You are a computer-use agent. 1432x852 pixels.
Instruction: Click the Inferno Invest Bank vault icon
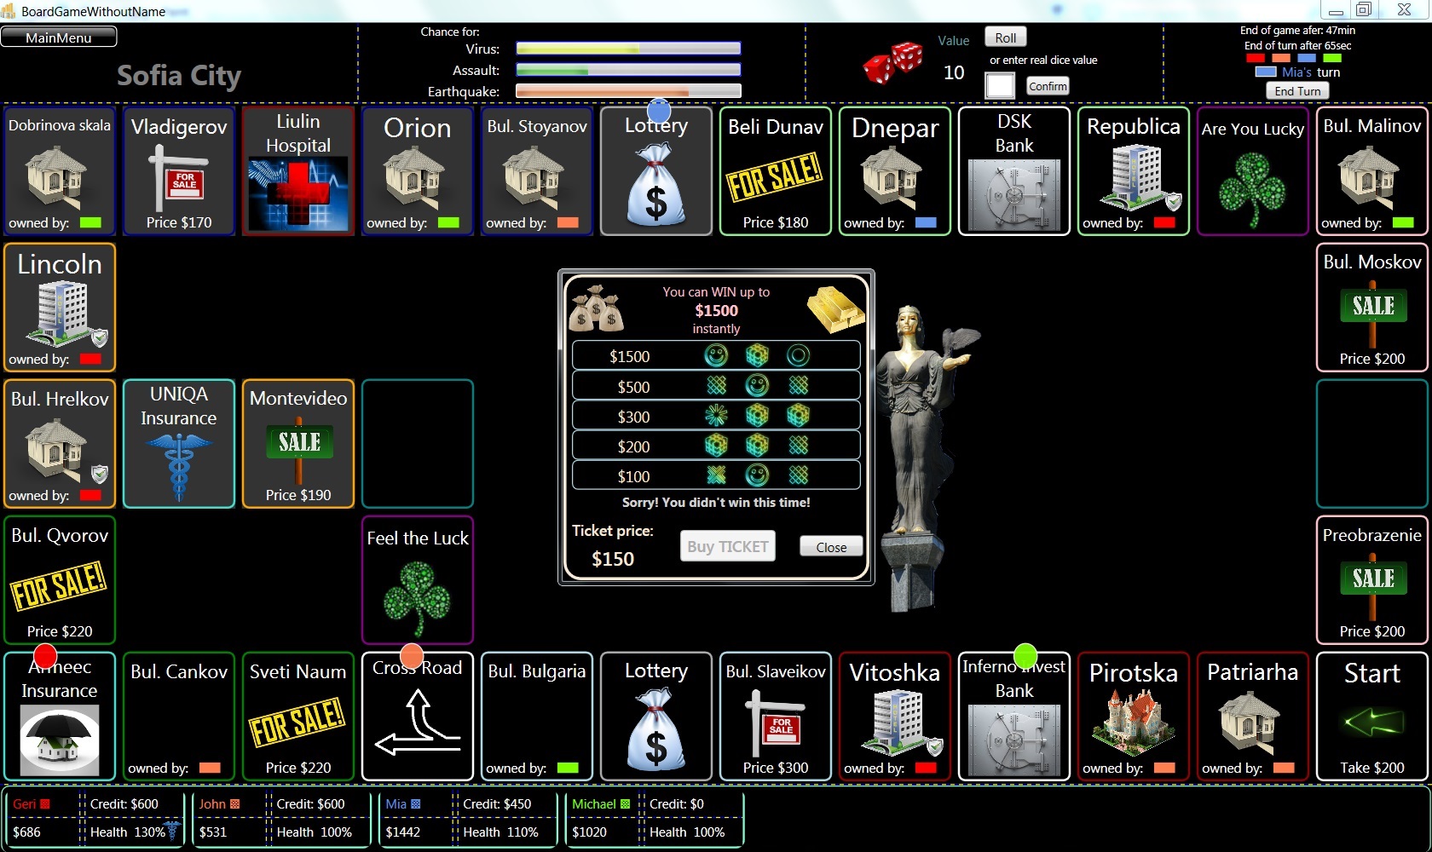1014,740
